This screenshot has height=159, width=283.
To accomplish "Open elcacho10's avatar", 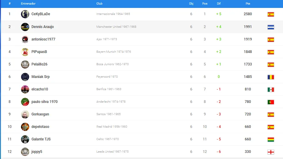I will pyautogui.click(x=25, y=89).
